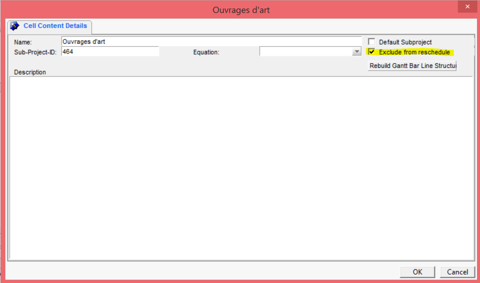Select the Sub-Project-ID field showing 464
Image resolution: width=480 pixels, height=283 pixels.
(110, 51)
